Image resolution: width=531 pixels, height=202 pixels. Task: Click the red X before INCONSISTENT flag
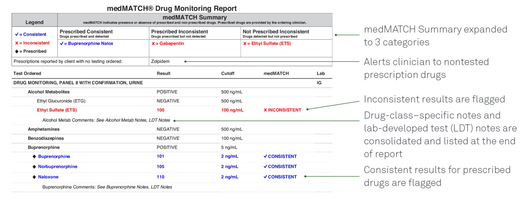pyautogui.click(x=265, y=110)
